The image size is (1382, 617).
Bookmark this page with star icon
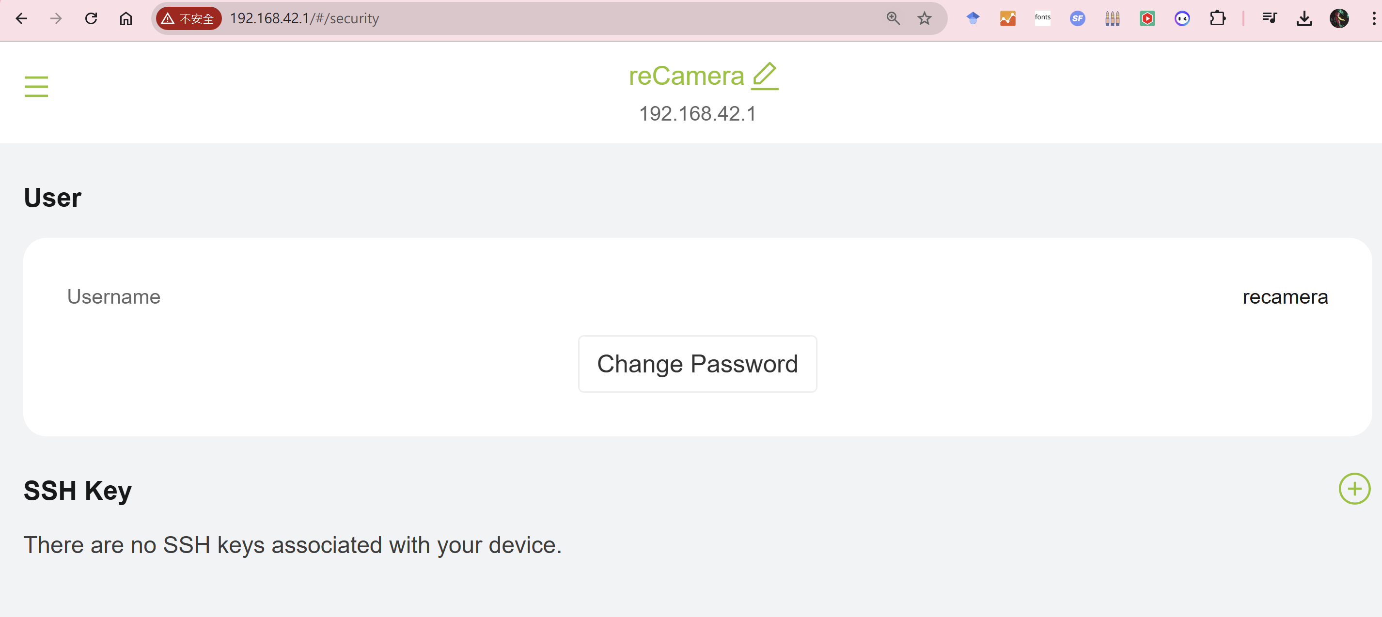tap(925, 19)
